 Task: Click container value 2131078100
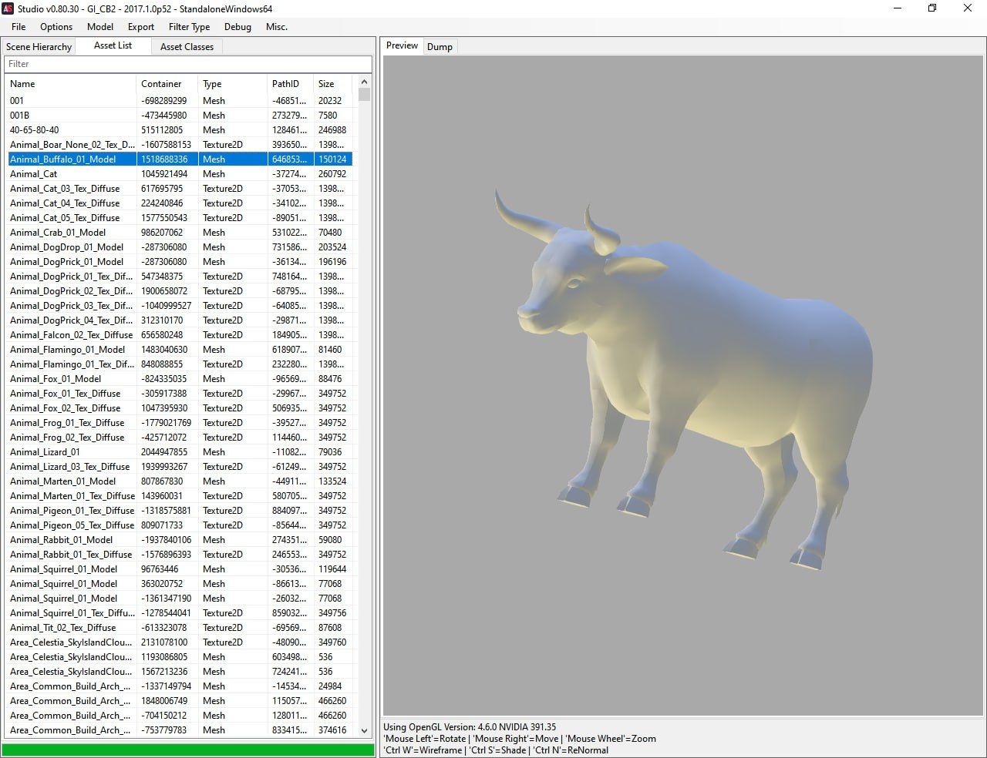coord(164,642)
